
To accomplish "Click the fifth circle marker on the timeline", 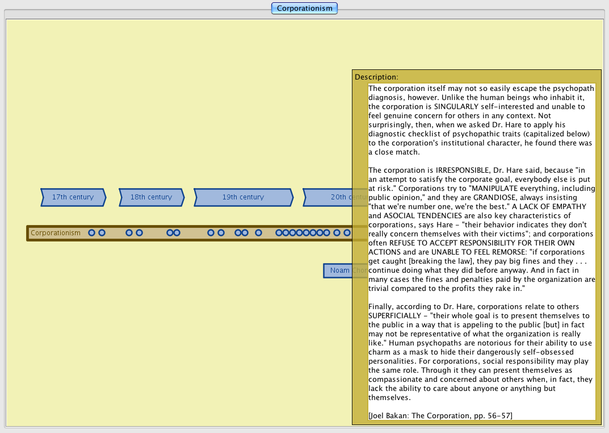I will click(170, 233).
